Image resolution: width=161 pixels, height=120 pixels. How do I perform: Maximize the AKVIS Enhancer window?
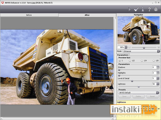tap(156, 3)
